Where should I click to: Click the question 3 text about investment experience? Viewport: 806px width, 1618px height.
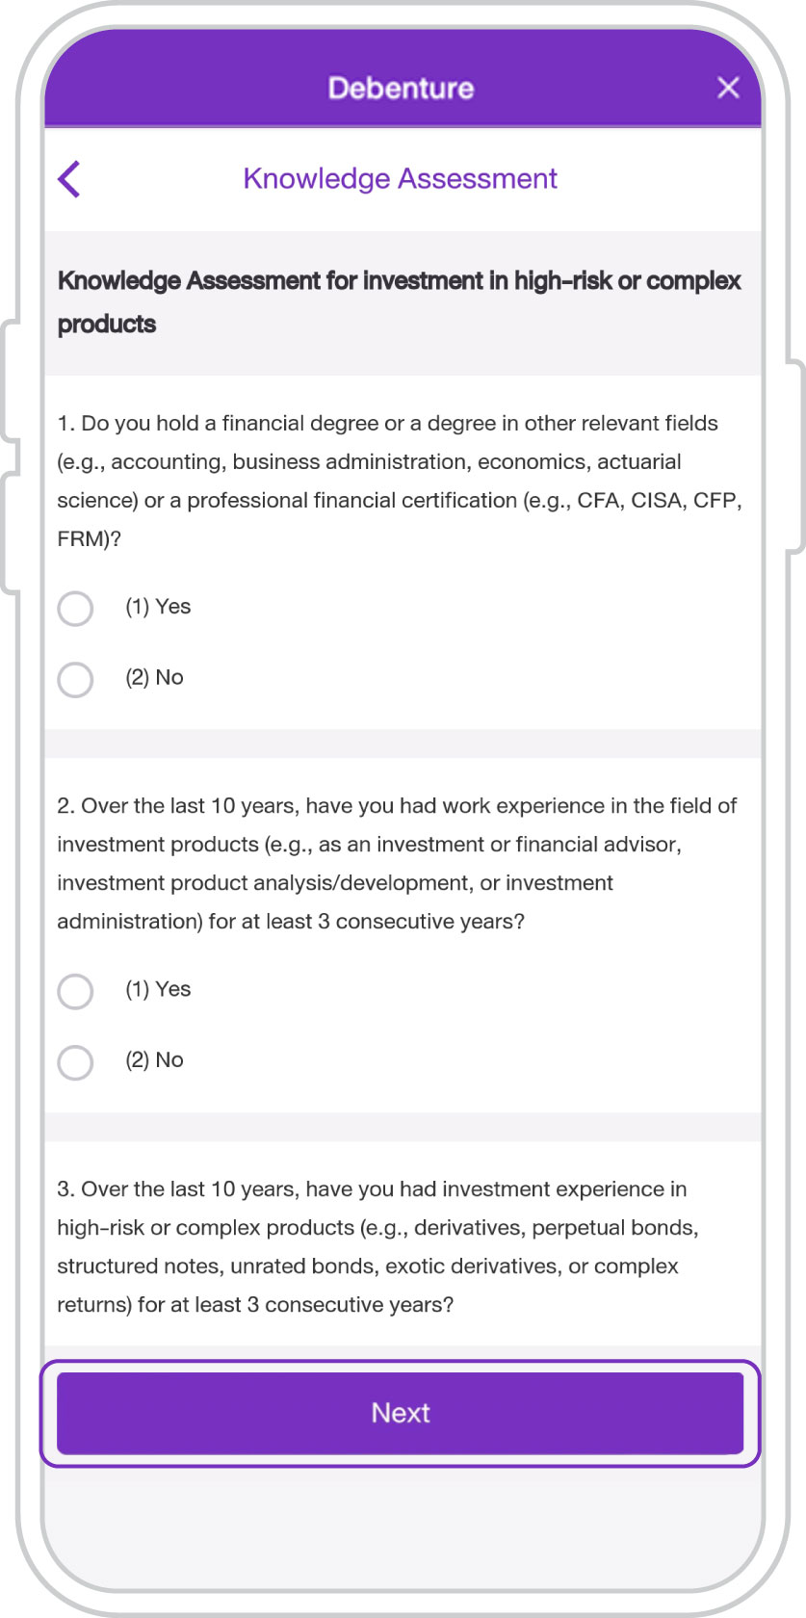(x=377, y=1246)
